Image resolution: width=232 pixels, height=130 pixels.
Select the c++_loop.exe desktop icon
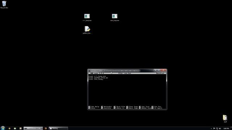(x=87, y=17)
